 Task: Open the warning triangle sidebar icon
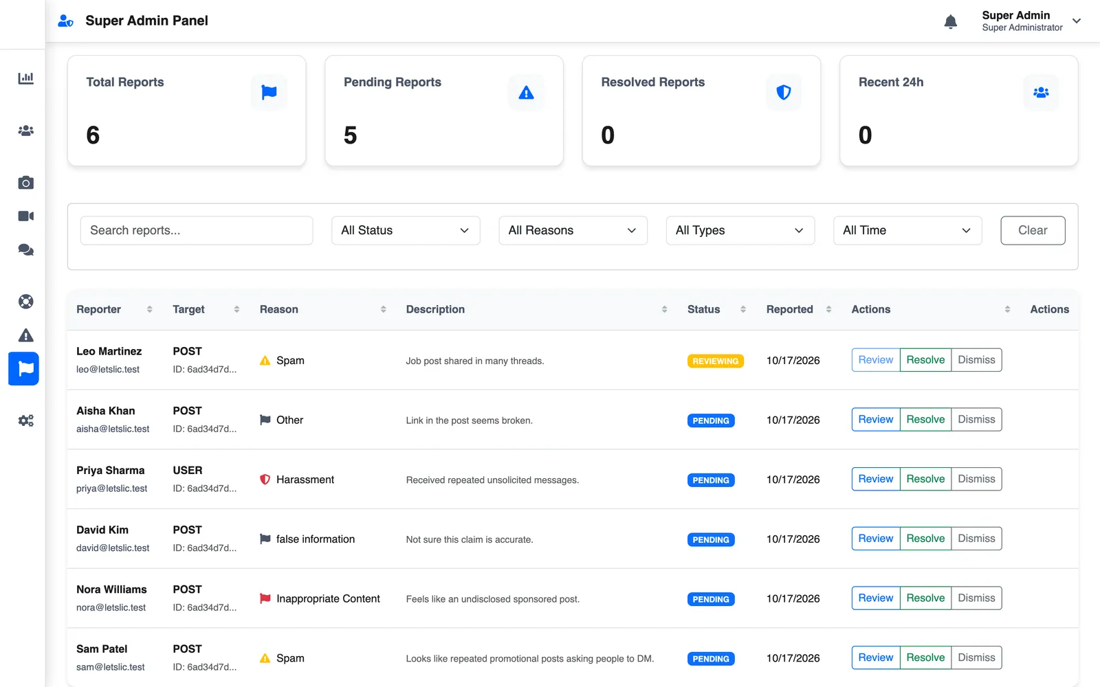point(25,335)
